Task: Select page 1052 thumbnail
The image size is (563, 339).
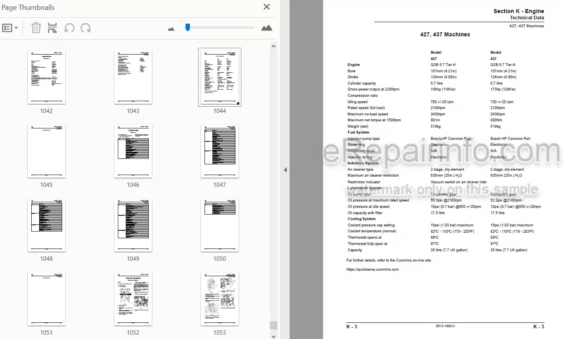Action: pyautogui.click(x=133, y=299)
